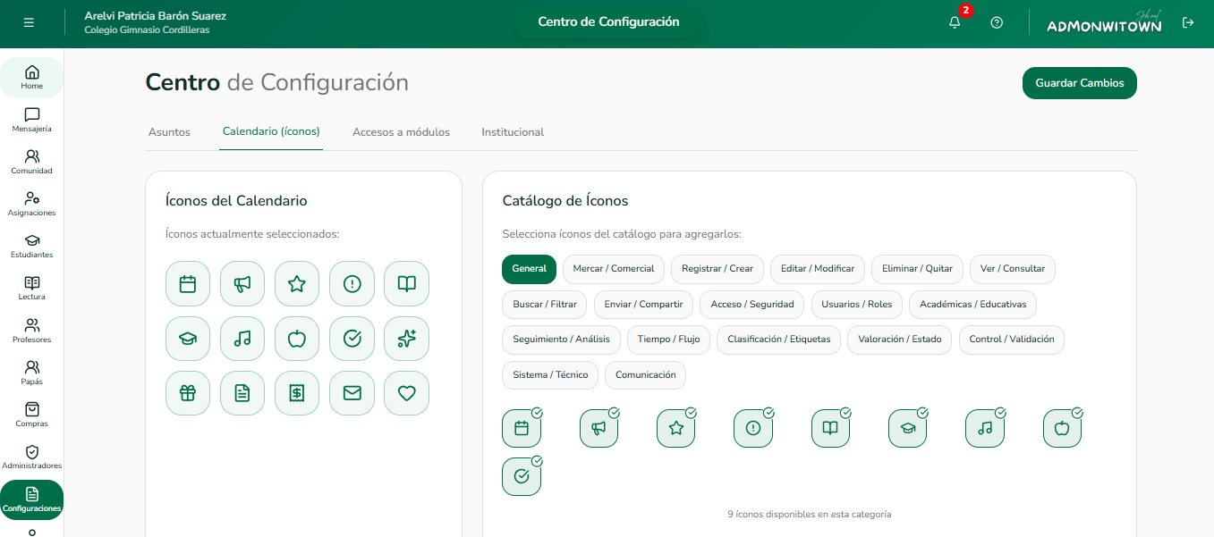Deselect megaphone icon in Catálogo de Íconos
Viewport: 1214px width, 537px height.
coord(599,428)
